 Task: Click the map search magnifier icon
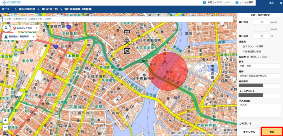pyautogui.click(x=6, y=28)
